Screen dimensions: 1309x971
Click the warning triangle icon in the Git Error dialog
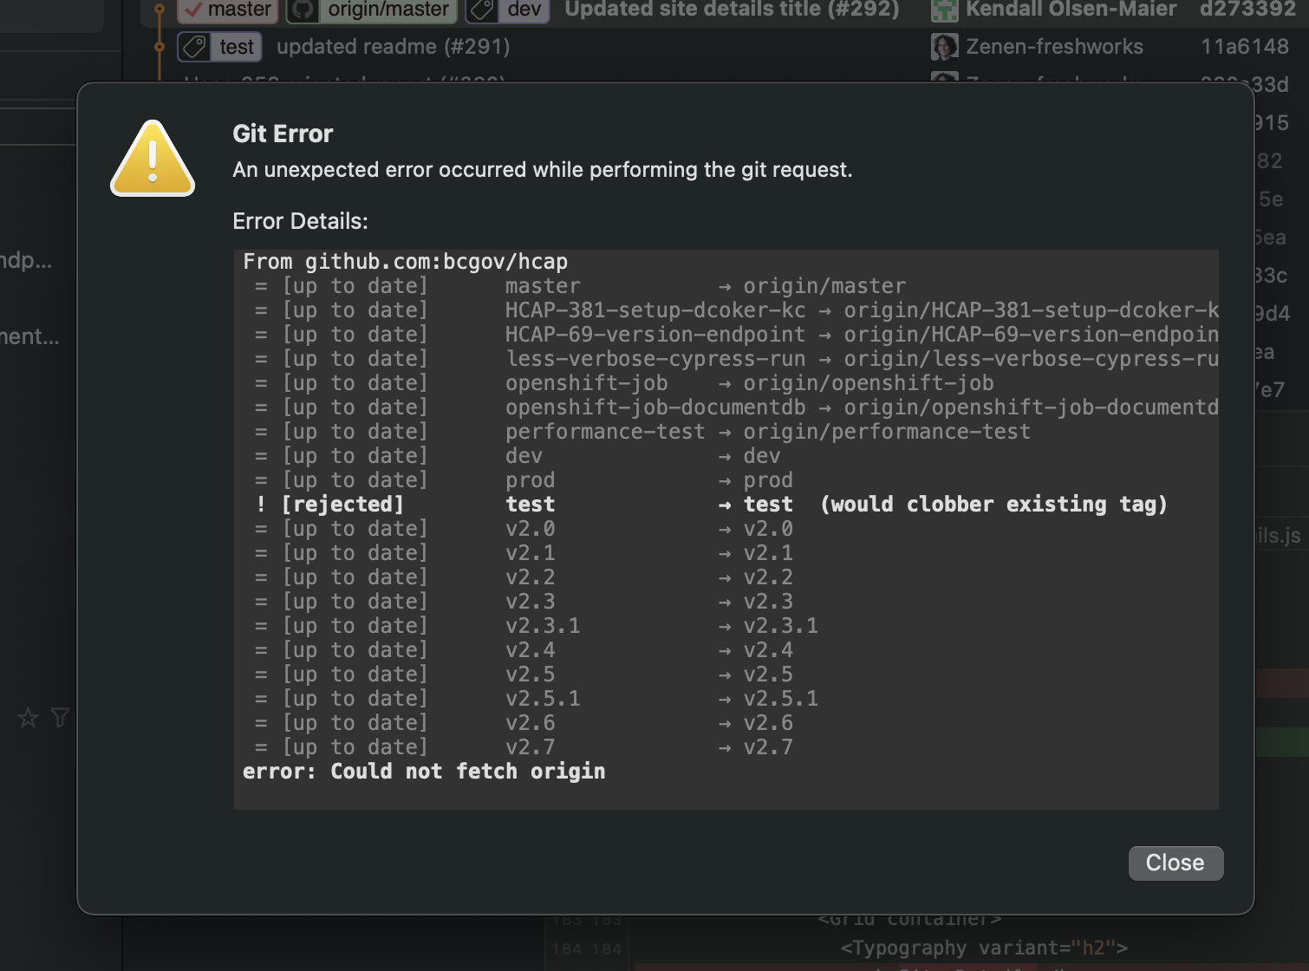[153, 159]
